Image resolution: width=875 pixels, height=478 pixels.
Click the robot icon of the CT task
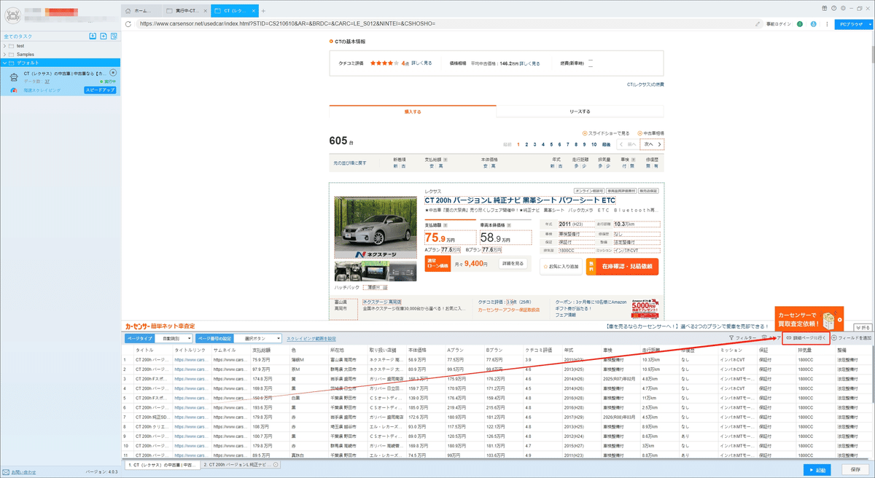[15, 77]
